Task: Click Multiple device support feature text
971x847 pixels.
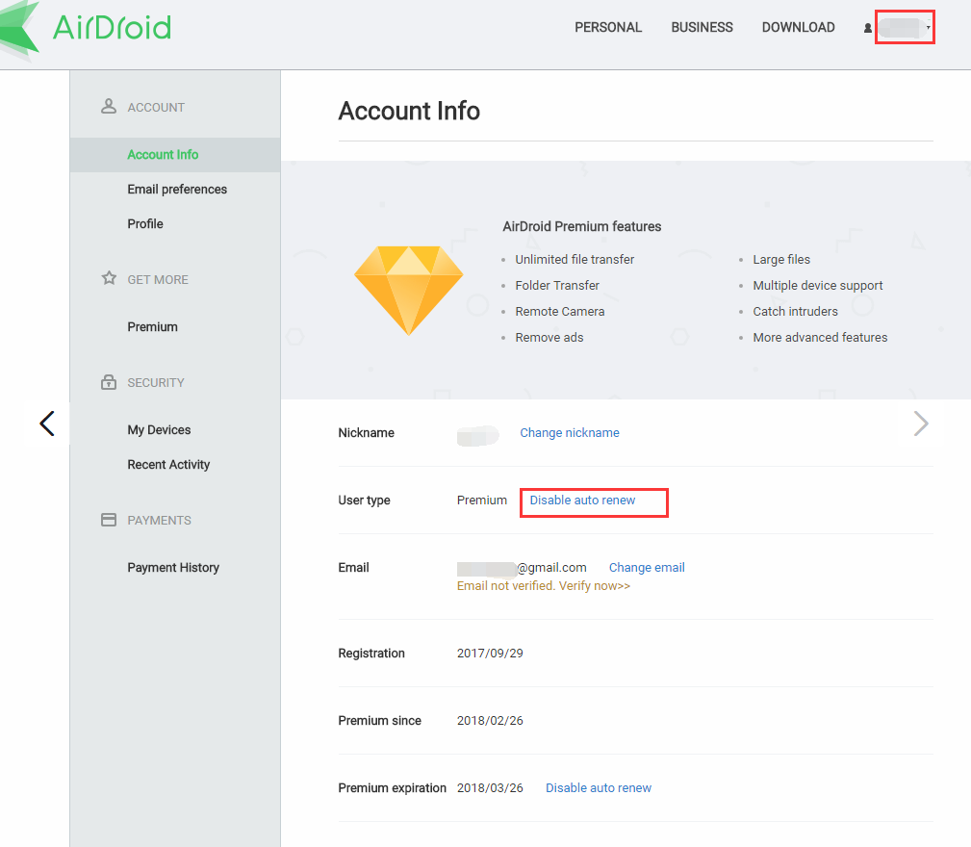Action: point(817,285)
